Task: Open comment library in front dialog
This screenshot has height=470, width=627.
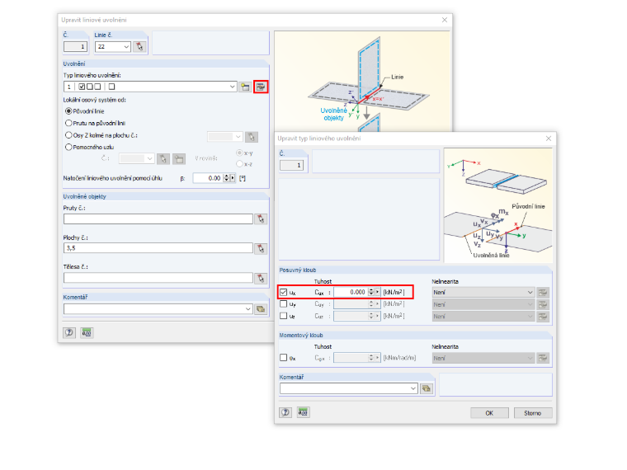Action: click(x=427, y=388)
